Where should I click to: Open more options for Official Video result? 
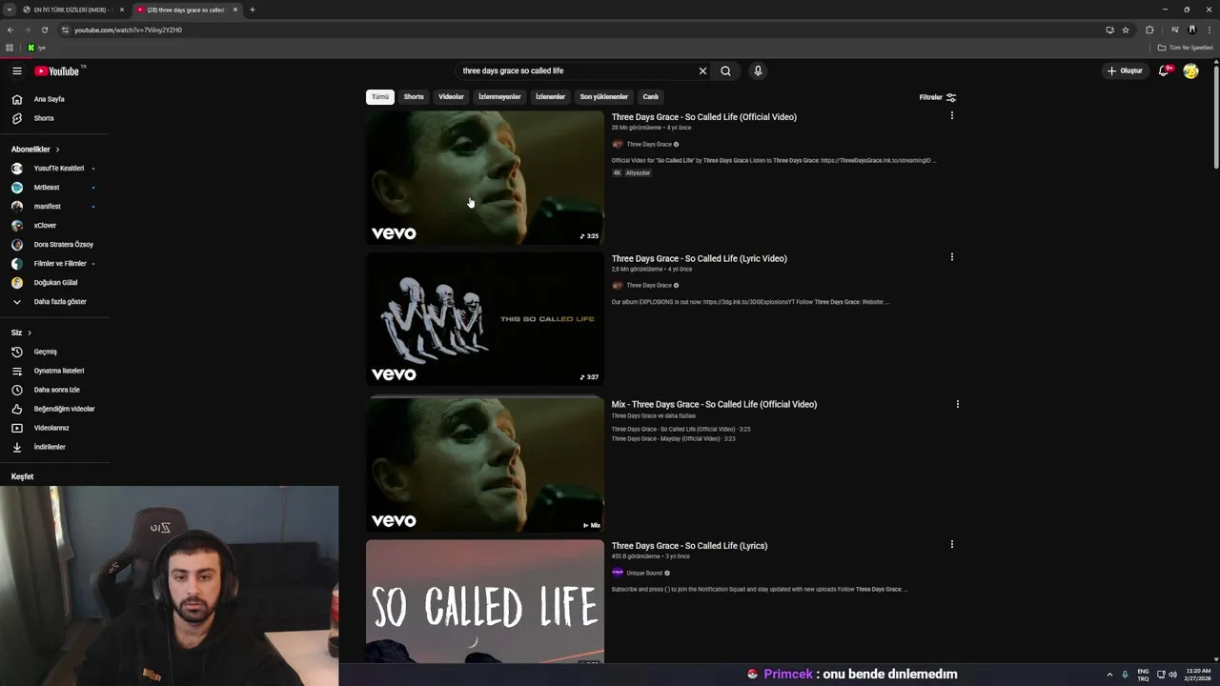coord(951,115)
